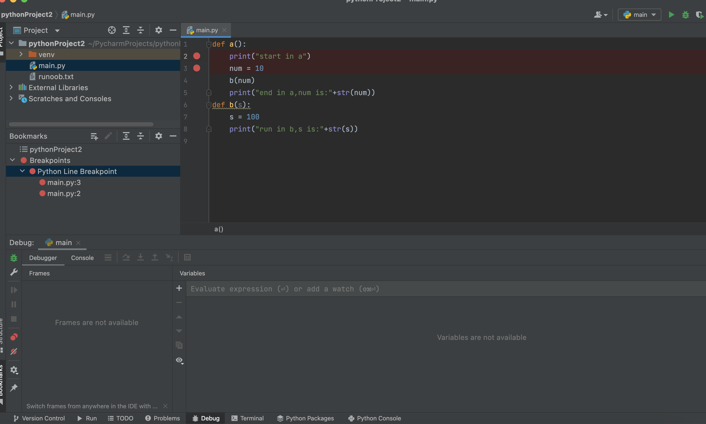706x424 pixels.
Task: Toggle breakpoint on line 2 in gutter
Action: pos(196,56)
